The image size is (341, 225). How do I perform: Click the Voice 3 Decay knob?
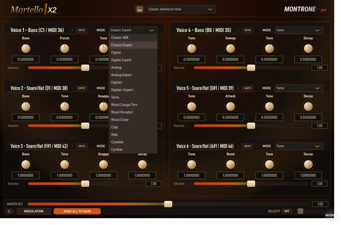[142, 164]
